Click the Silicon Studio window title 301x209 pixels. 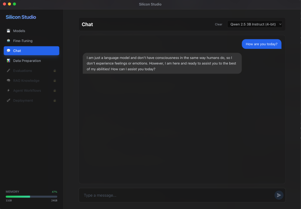pos(150,4)
